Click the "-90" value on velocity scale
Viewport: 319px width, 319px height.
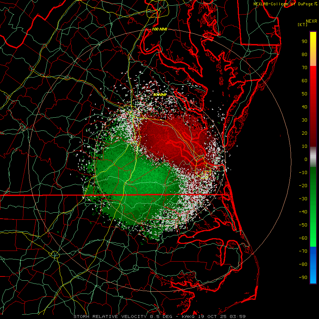(303, 278)
